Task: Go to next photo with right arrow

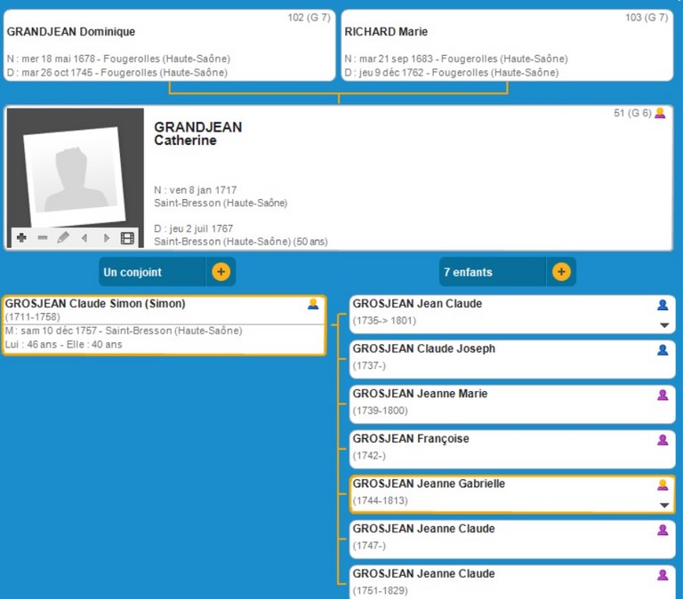Action: [x=106, y=238]
